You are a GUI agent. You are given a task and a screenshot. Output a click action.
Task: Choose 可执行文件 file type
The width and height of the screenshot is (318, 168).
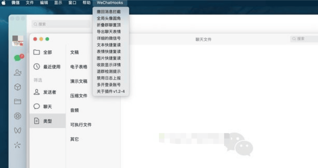pos(81,125)
